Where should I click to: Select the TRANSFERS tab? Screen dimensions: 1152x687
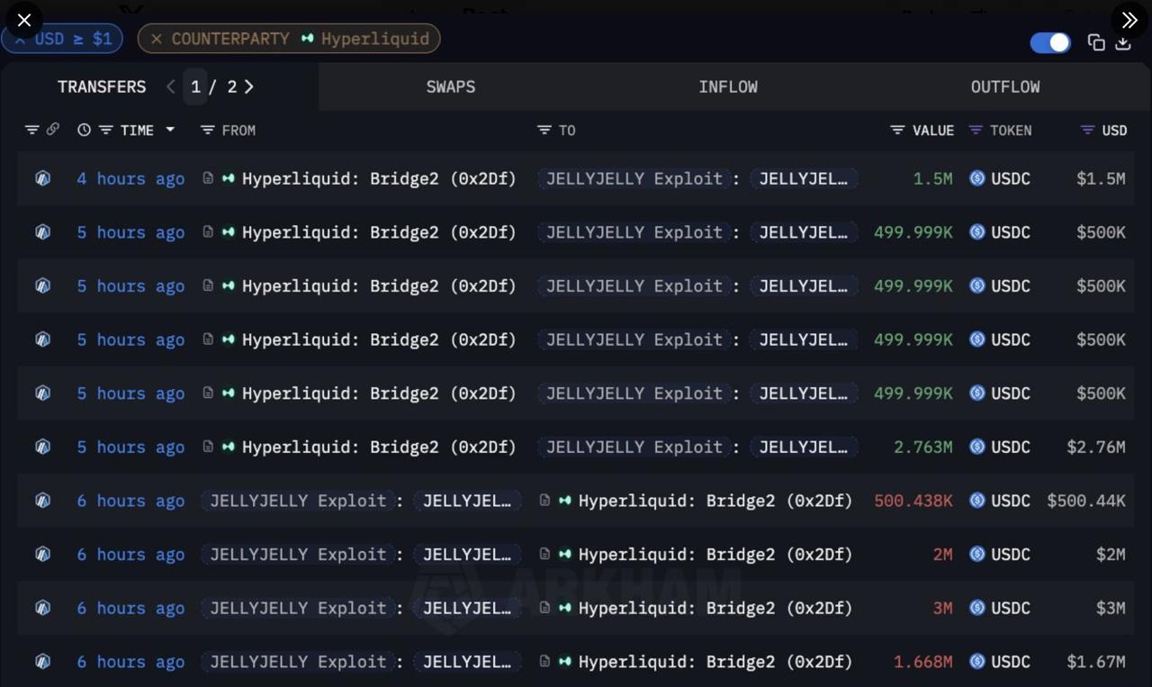pos(102,86)
